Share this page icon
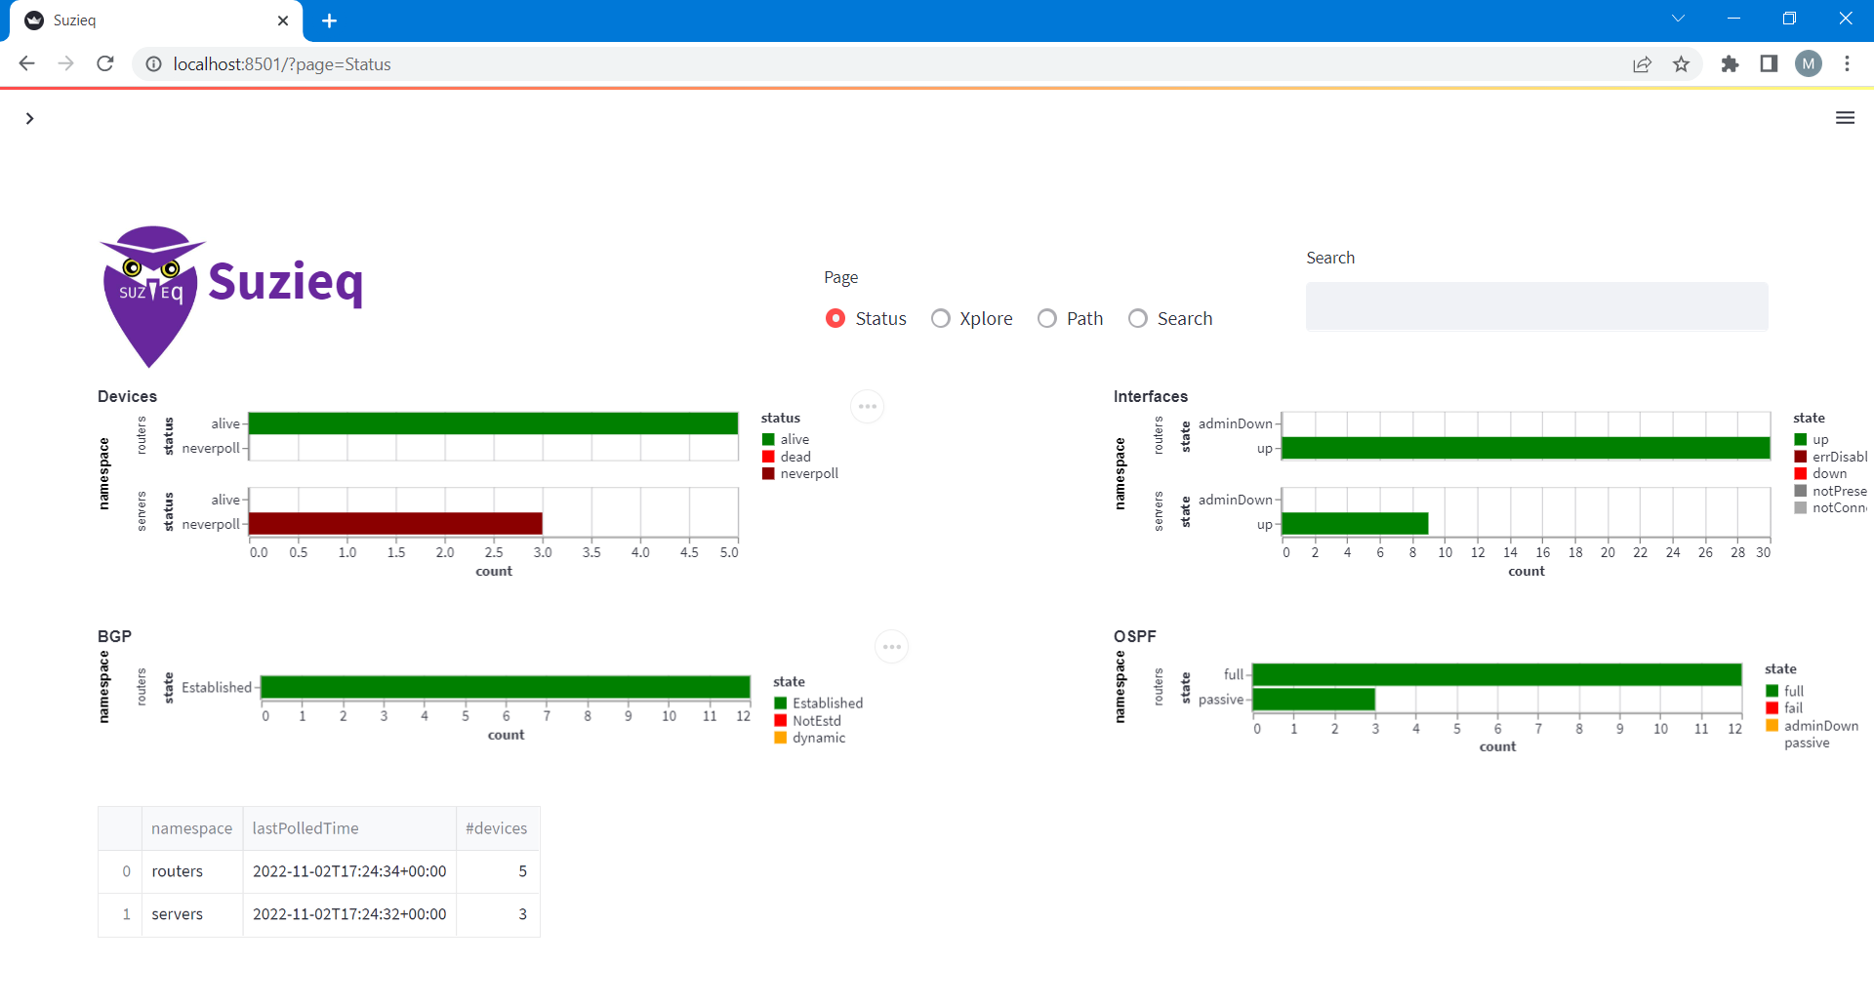 click(x=1642, y=64)
